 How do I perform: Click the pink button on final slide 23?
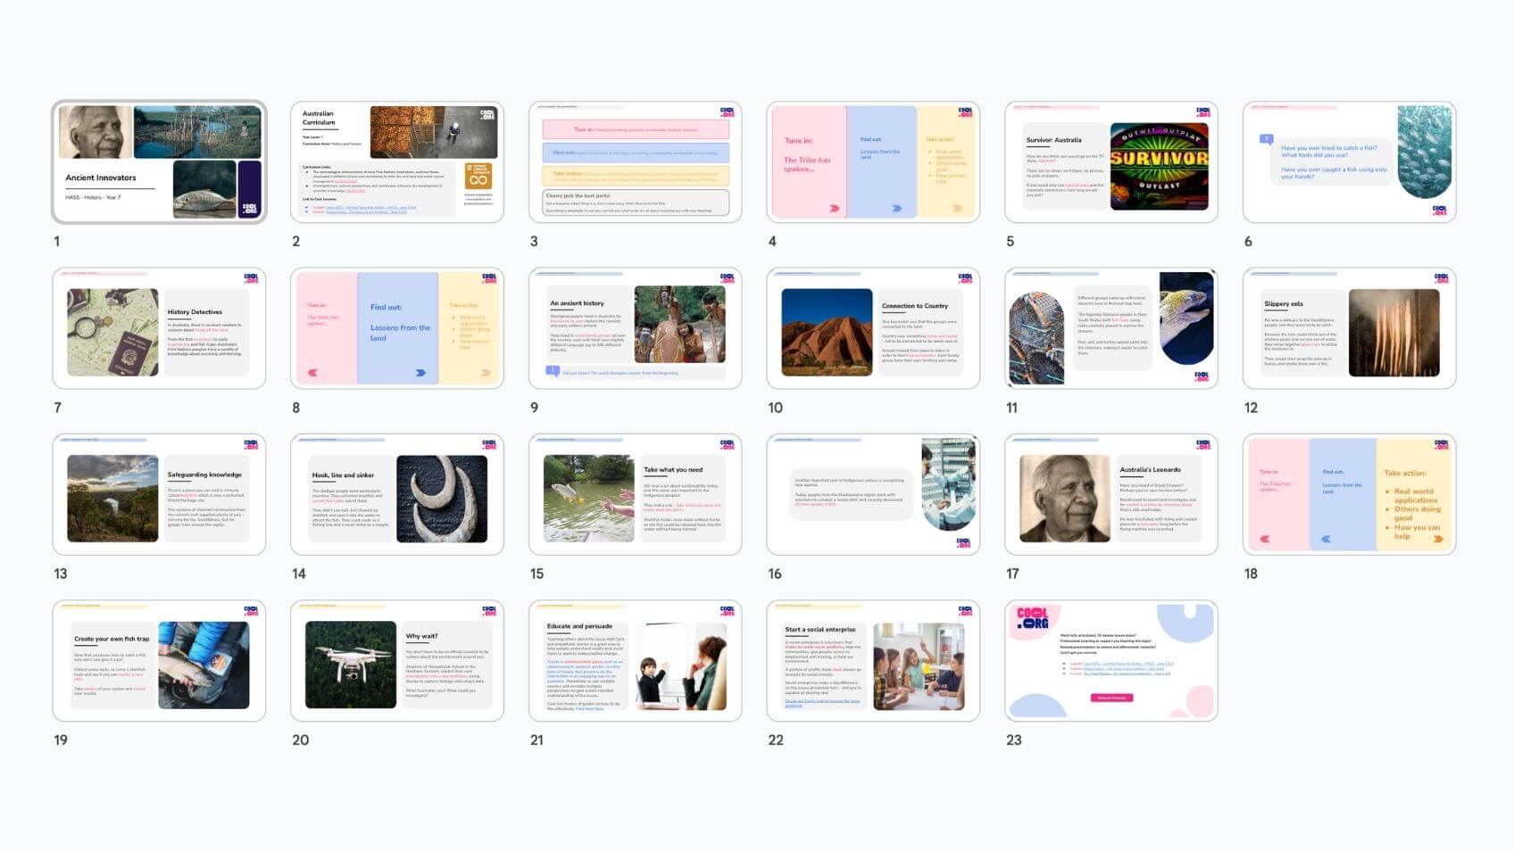pyautogui.click(x=1111, y=698)
